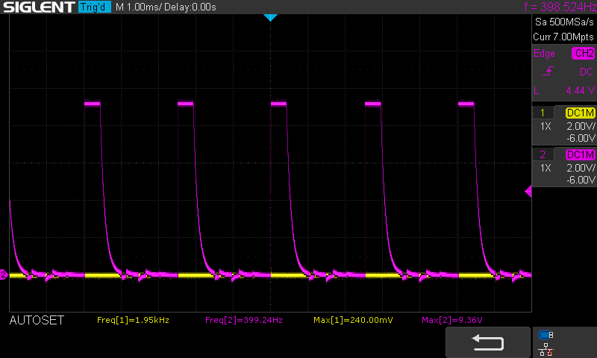
Task: Click the Max[2]=9.36V measurement
Action: pyautogui.click(x=452, y=321)
